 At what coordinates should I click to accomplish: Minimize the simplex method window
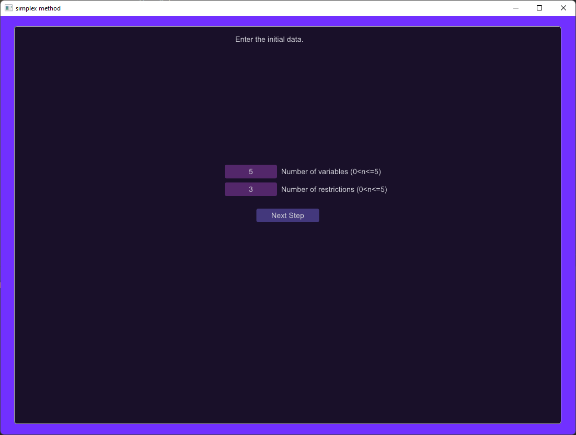click(515, 8)
